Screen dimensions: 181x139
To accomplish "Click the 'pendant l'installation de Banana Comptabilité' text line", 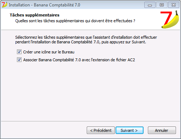I will [x=81, y=42].
